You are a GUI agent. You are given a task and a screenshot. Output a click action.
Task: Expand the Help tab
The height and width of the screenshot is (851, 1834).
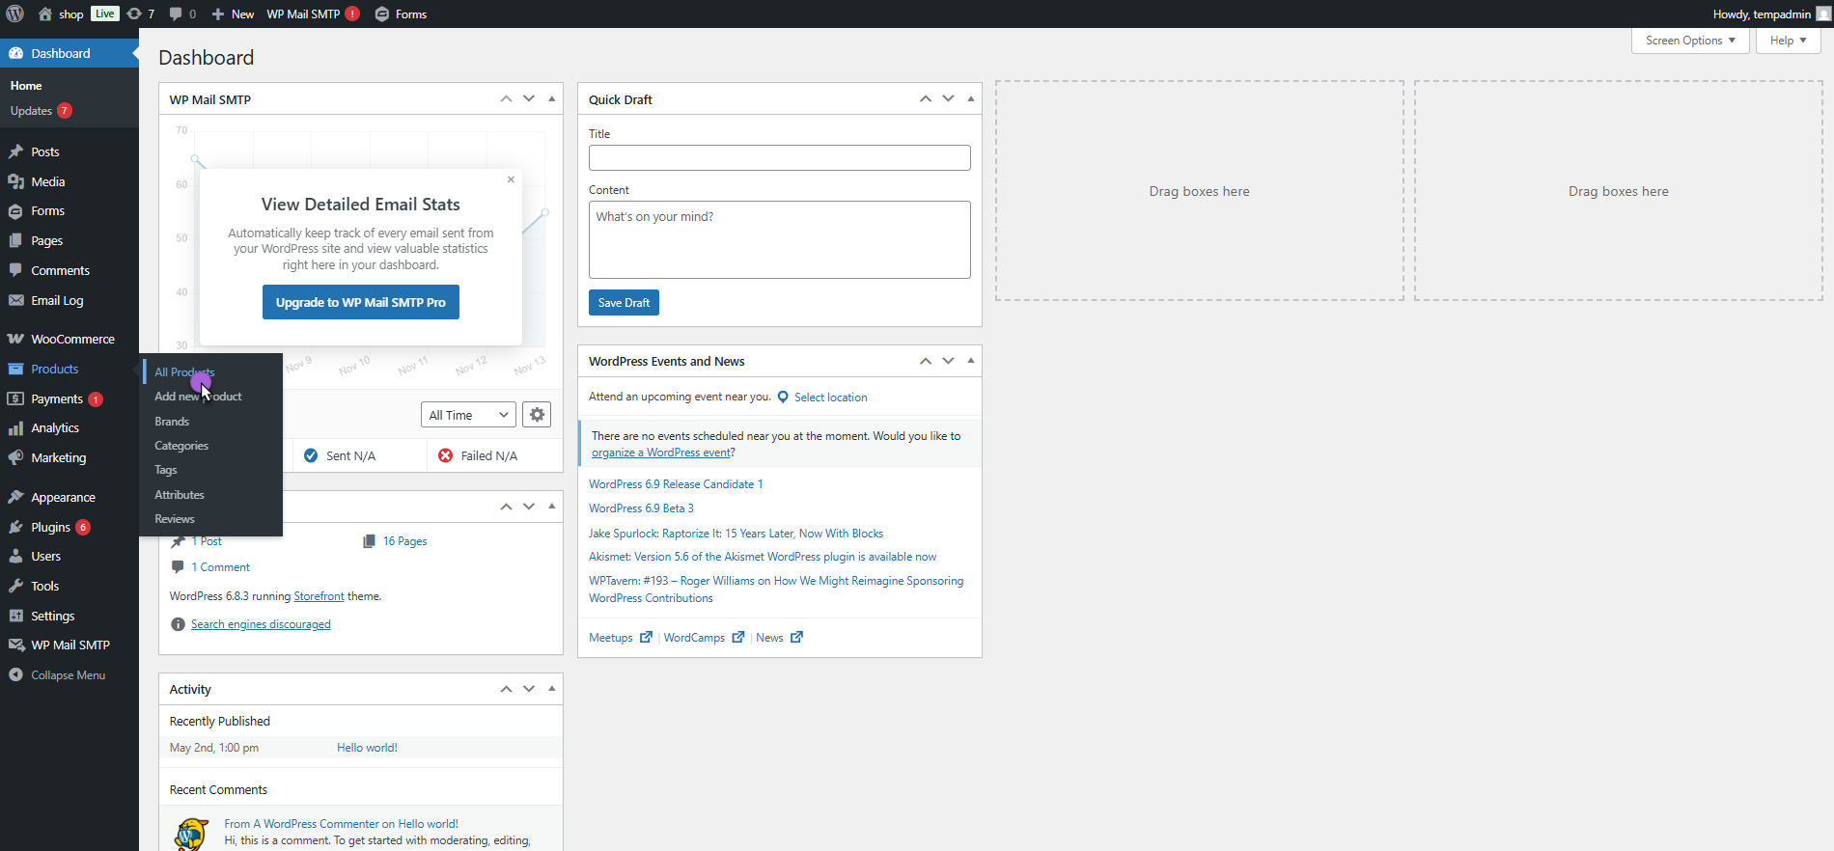[1788, 41]
